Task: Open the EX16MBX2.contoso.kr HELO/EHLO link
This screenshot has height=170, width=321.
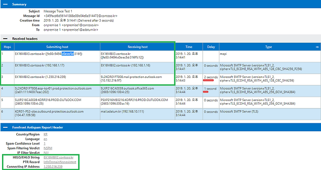Action: pyautogui.click(x=58, y=158)
